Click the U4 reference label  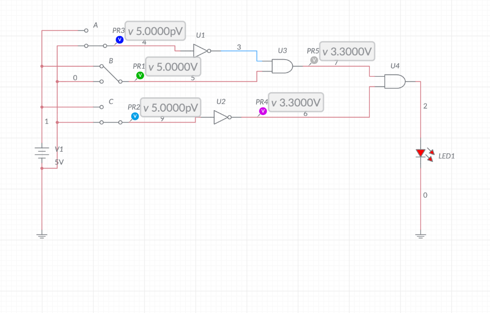[395, 66]
